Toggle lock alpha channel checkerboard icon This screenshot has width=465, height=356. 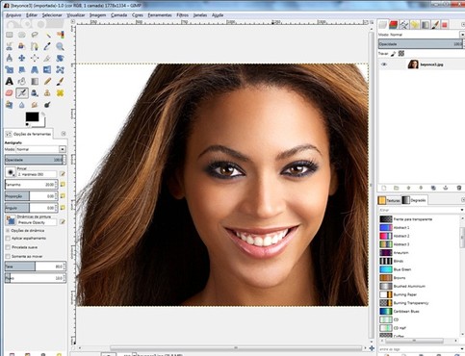pos(401,54)
